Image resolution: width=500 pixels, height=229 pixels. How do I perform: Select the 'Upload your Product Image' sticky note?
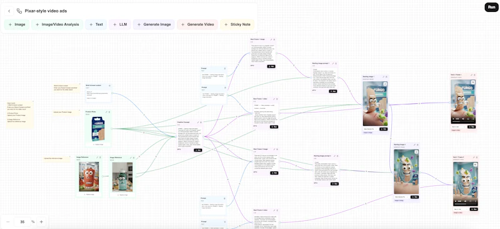pyautogui.click(x=67, y=113)
